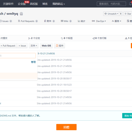This screenshot has width=132, height=132.
Task: Click the + Pull Request button
Action: pos(8,45)
